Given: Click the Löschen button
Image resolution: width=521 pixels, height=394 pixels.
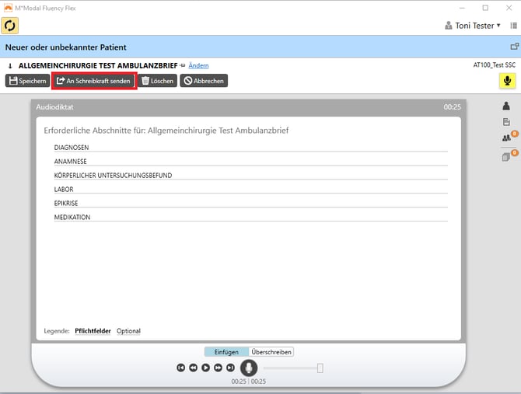Looking at the screenshot, I should click(157, 81).
